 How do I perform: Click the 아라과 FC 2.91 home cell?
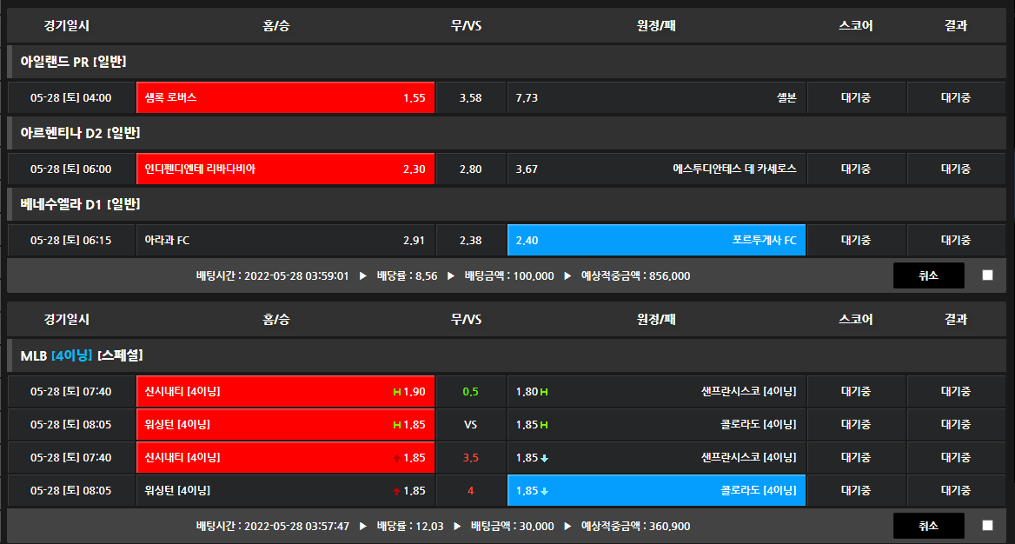285,240
